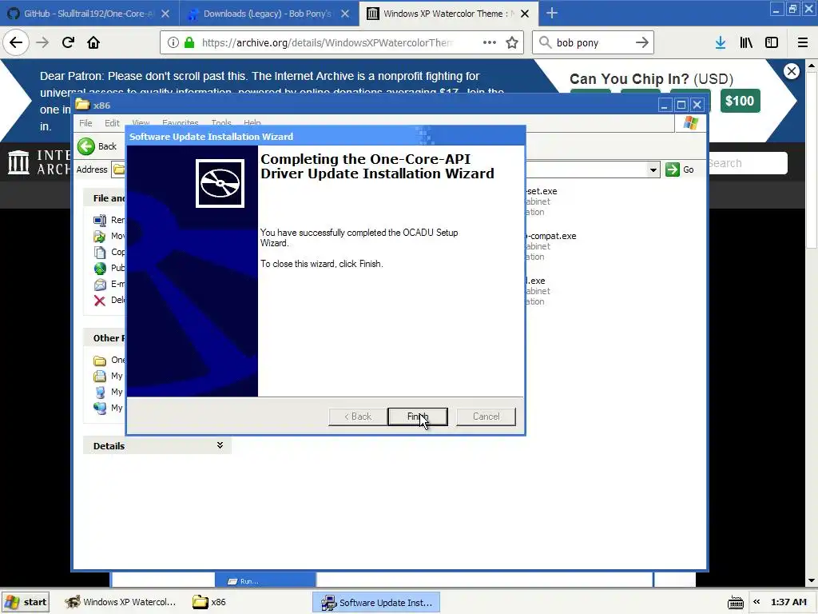The image size is (818, 614).
Task: Switch to Windows XP Watercol... taskbar item
Action: coord(121,602)
